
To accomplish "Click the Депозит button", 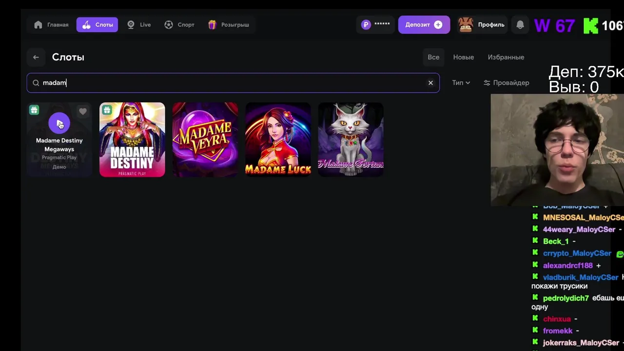I will [x=424, y=25].
